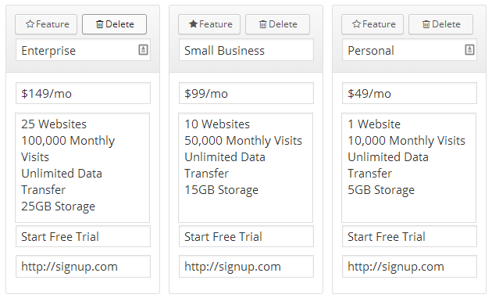Click the $99/mo price field
The height and width of the screenshot is (298, 492).
click(x=246, y=93)
